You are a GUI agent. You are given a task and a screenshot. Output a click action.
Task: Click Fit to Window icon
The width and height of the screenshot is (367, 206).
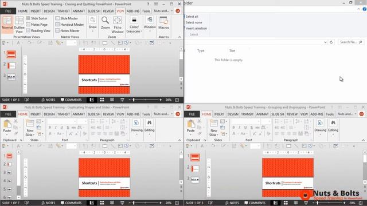(x=118, y=25)
